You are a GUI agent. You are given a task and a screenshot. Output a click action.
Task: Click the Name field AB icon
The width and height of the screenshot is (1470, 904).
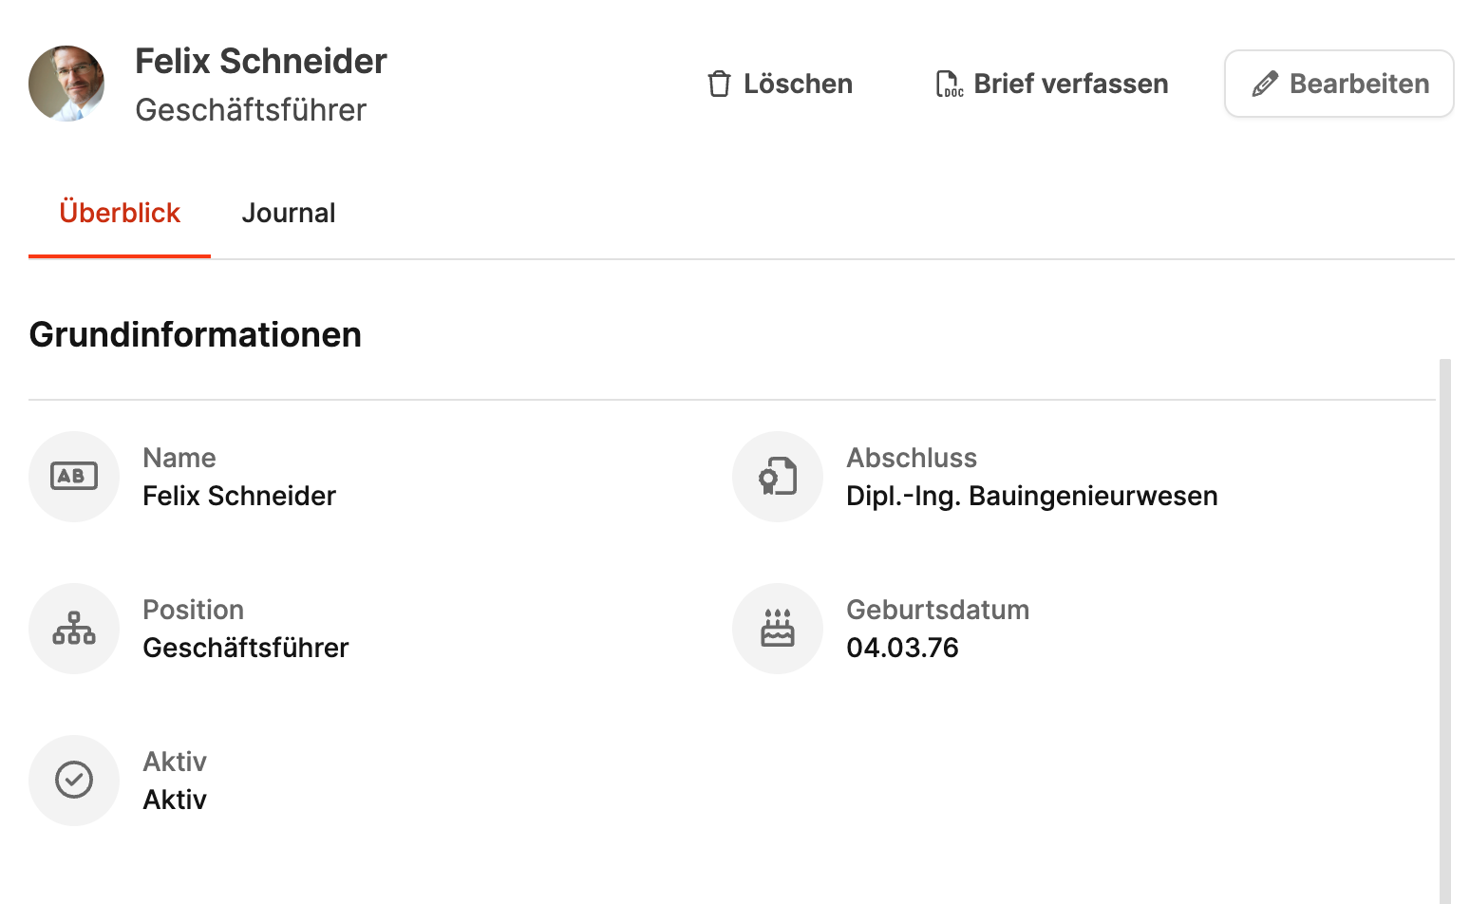click(74, 477)
